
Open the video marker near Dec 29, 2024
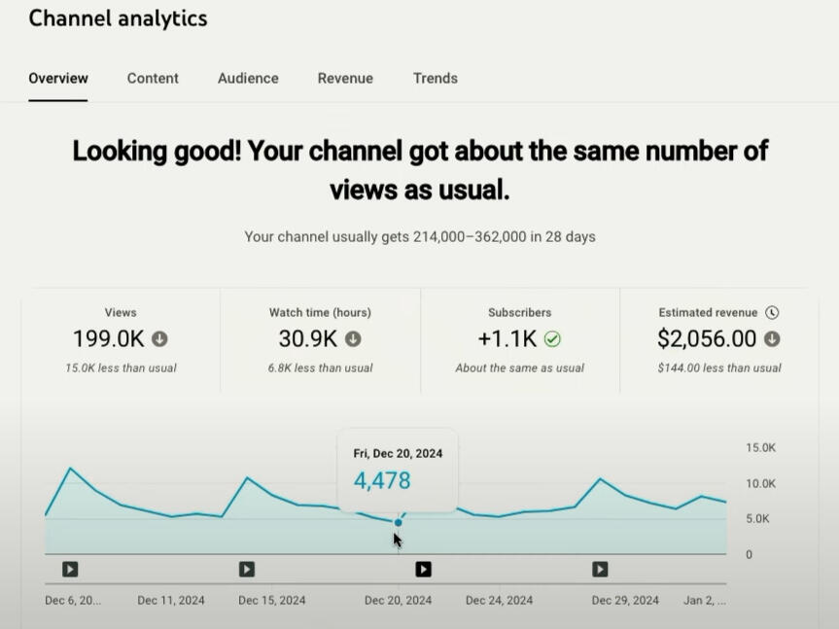600,570
